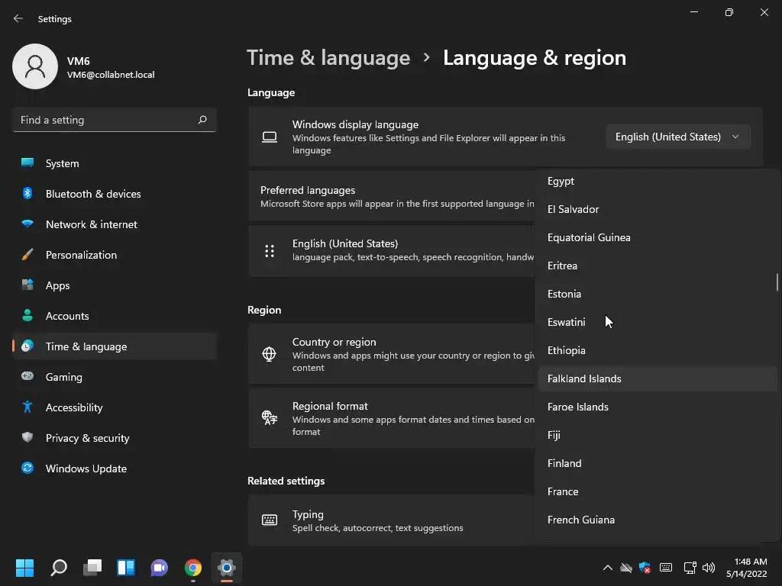Click the System monitor icon

click(x=27, y=163)
